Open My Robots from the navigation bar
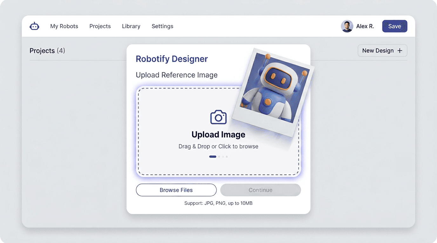Image resolution: width=437 pixels, height=243 pixels. [x=64, y=26]
